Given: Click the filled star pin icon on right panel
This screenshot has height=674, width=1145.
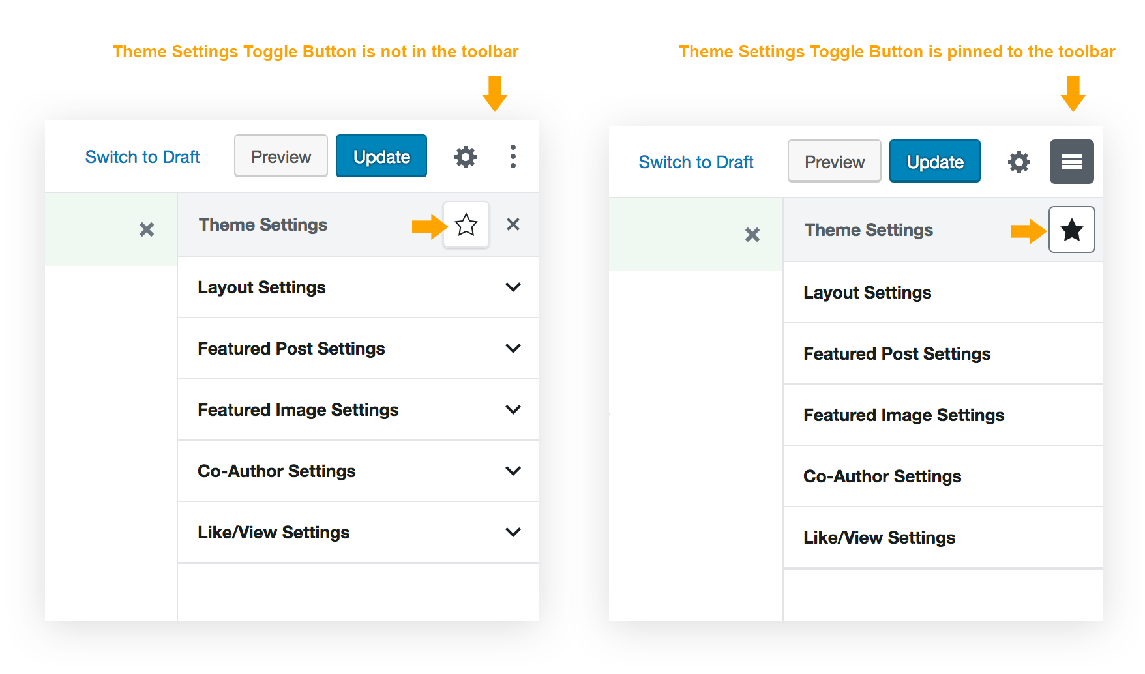Looking at the screenshot, I should click(x=1072, y=229).
